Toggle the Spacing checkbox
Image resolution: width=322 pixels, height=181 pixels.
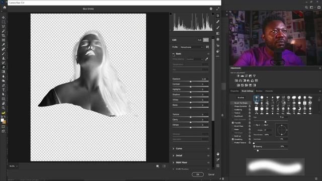254,146
